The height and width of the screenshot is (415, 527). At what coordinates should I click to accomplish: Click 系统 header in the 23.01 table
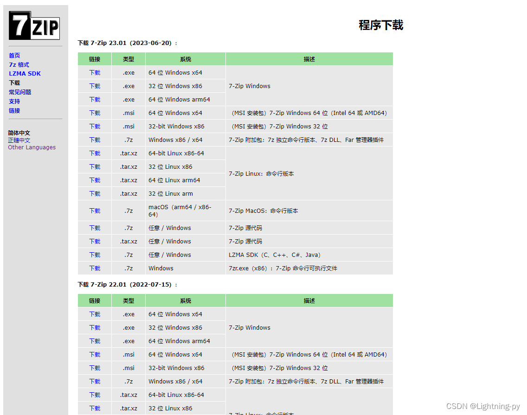click(186, 59)
